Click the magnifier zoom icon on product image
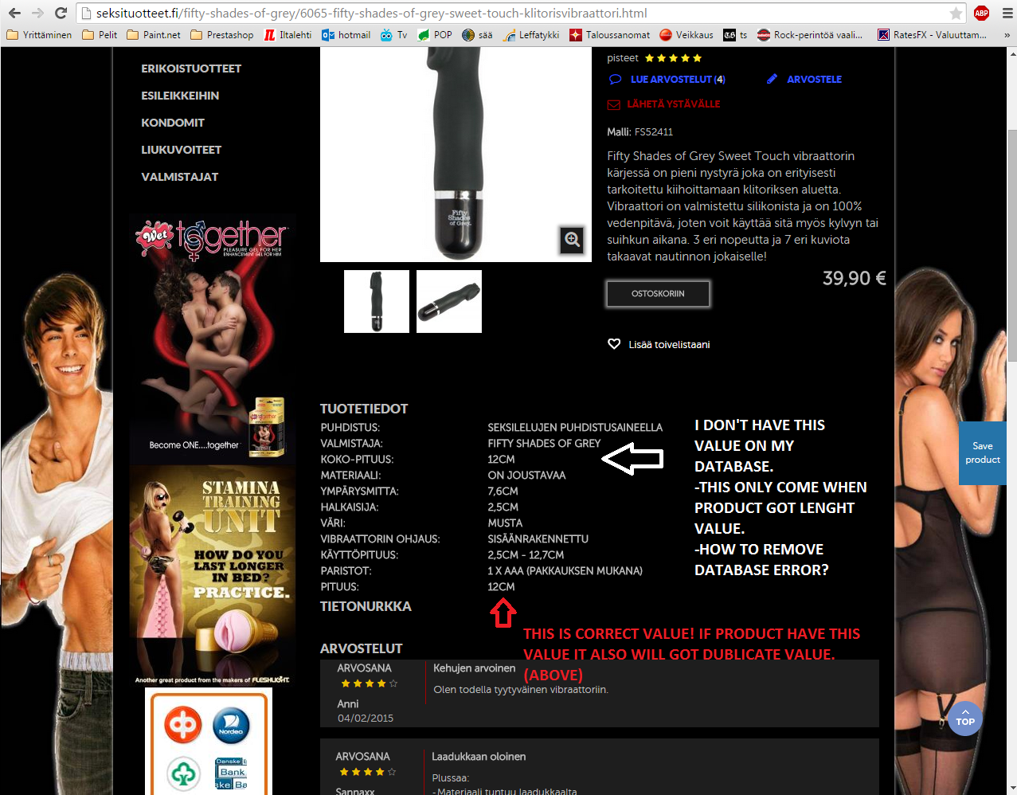The width and height of the screenshot is (1017, 795). pyautogui.click(x=572, y=239)
